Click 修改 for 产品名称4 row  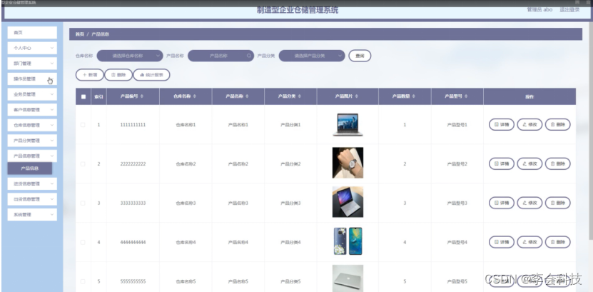coord(529,242)
